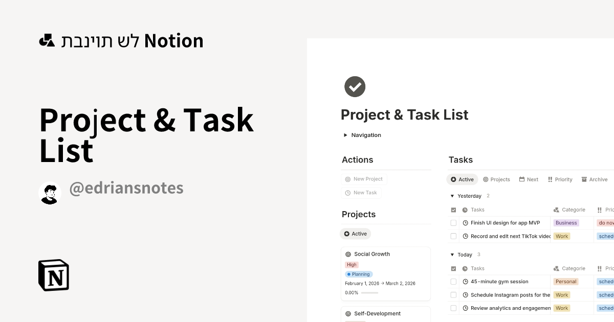The image size is (614, 322).
Task: Click the Notion logo at the bottom left
Action: click(x=54, y=275)
